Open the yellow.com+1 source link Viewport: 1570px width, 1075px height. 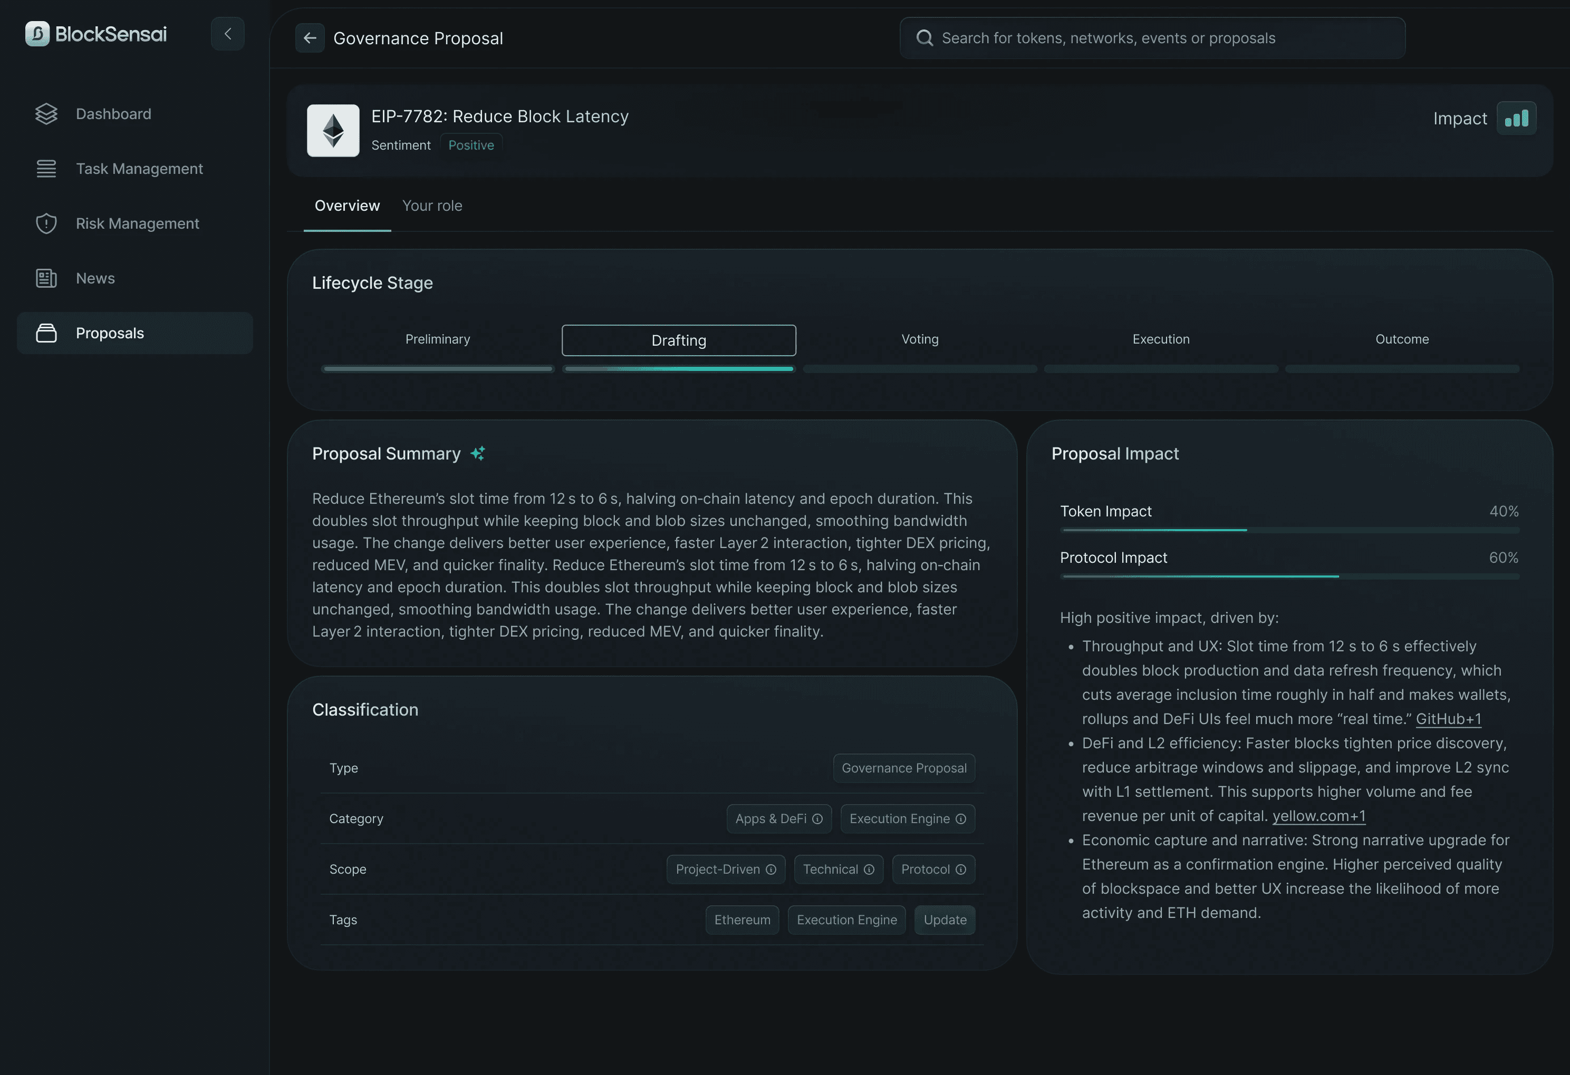click(x=1318, y=817)
